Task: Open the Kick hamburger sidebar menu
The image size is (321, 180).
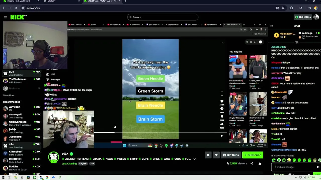Action: coord(5,17)
